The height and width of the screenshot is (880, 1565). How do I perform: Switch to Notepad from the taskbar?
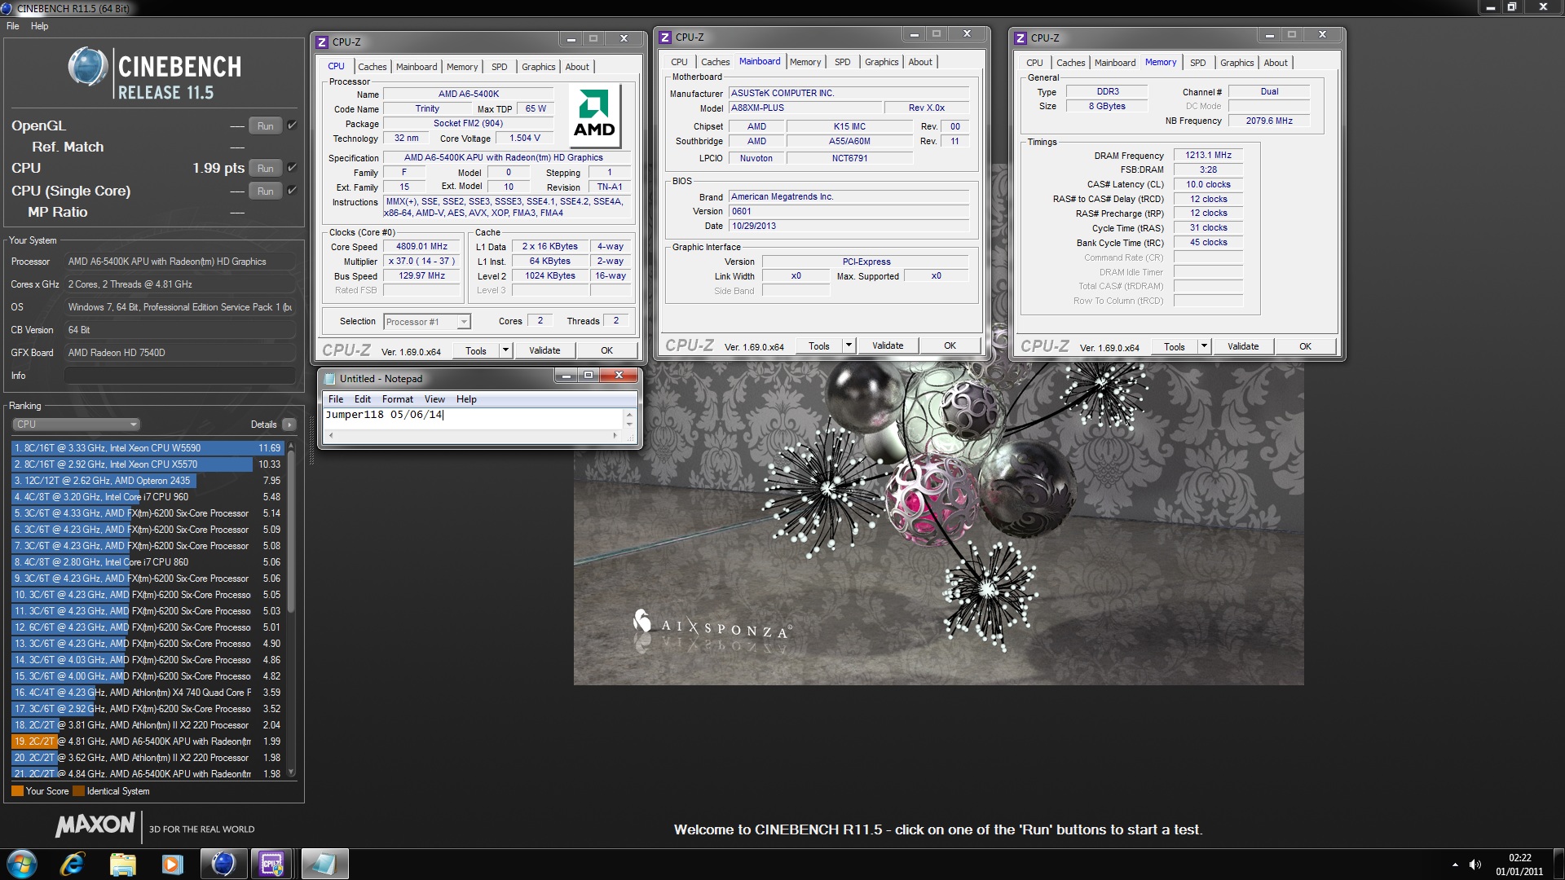324,864
